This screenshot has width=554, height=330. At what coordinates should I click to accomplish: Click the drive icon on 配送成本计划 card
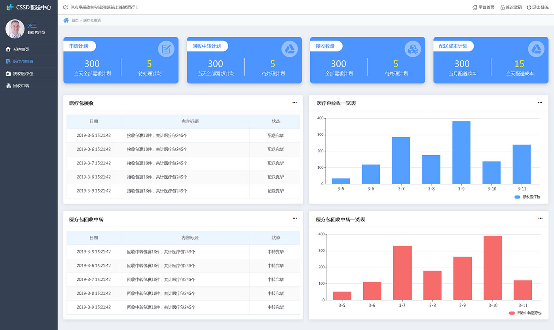coord(536,49)
